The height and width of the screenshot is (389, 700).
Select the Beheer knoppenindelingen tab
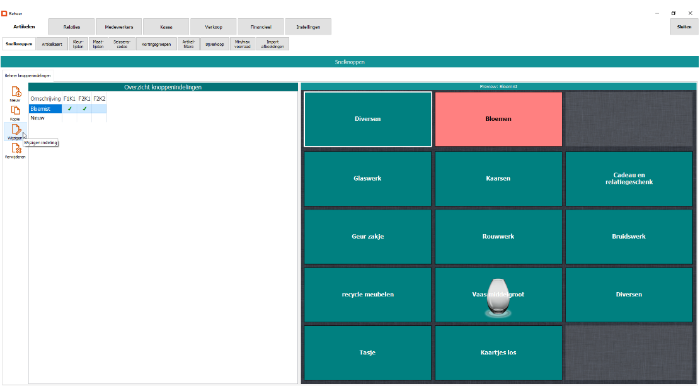(28, 76)
